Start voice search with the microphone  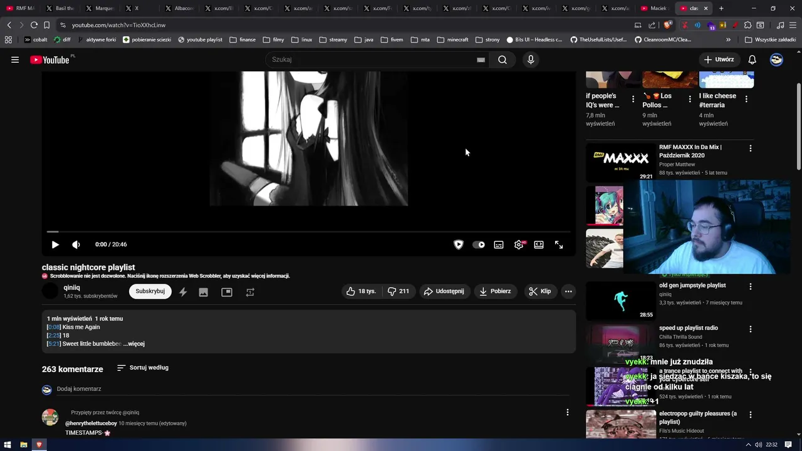(x=531, y=60)
